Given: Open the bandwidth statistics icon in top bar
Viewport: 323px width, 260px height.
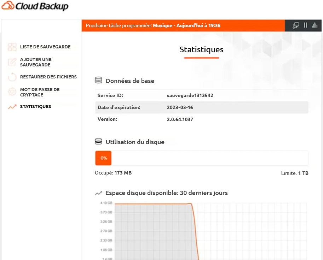Looking at the screenshot, I should (x=314, y=25).
